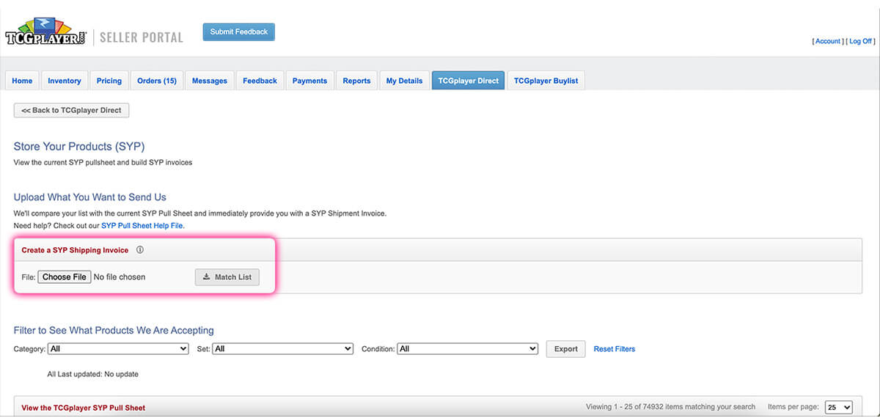Click the 'Viewing 1 - 25 of 74932 items' text
The image size is (880, 418).
pyautogui.click(x=670, y=407)
